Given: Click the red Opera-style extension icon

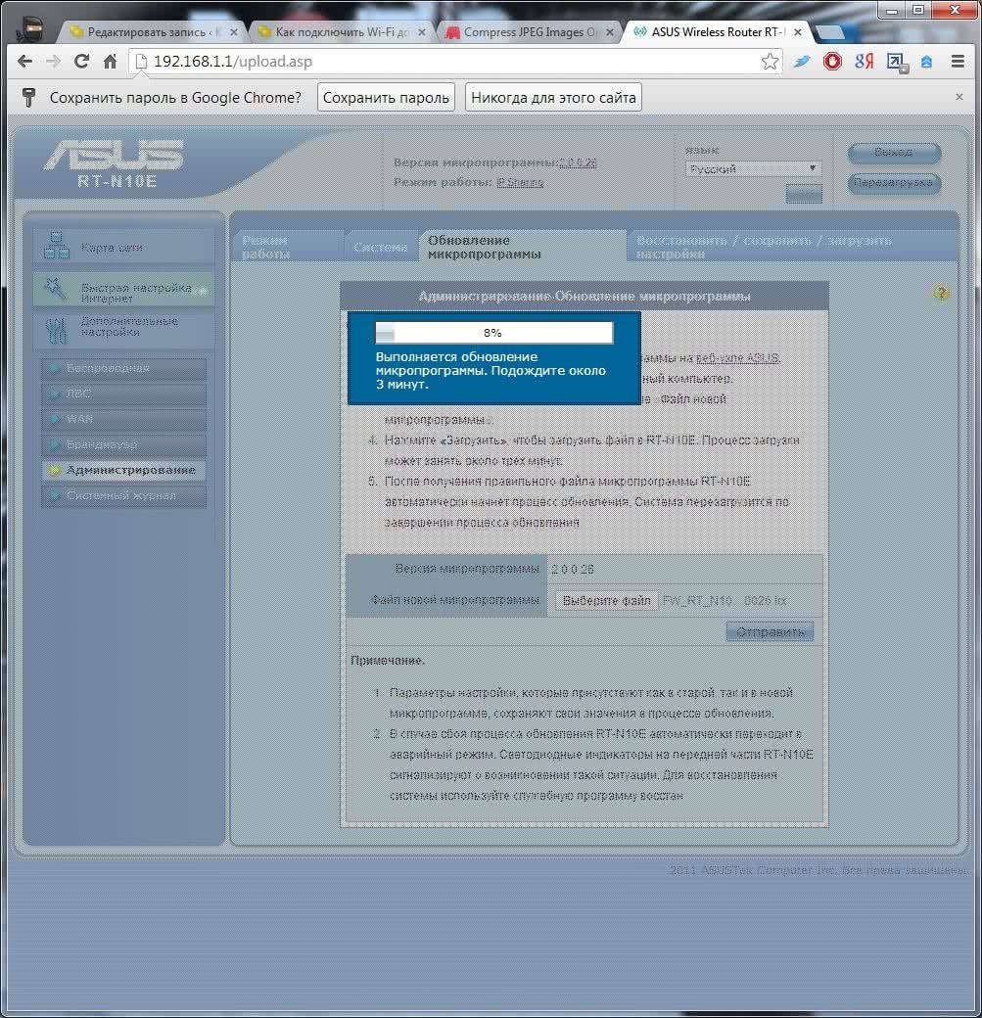Looking at the screenshot, I should (x=832, y=62).
